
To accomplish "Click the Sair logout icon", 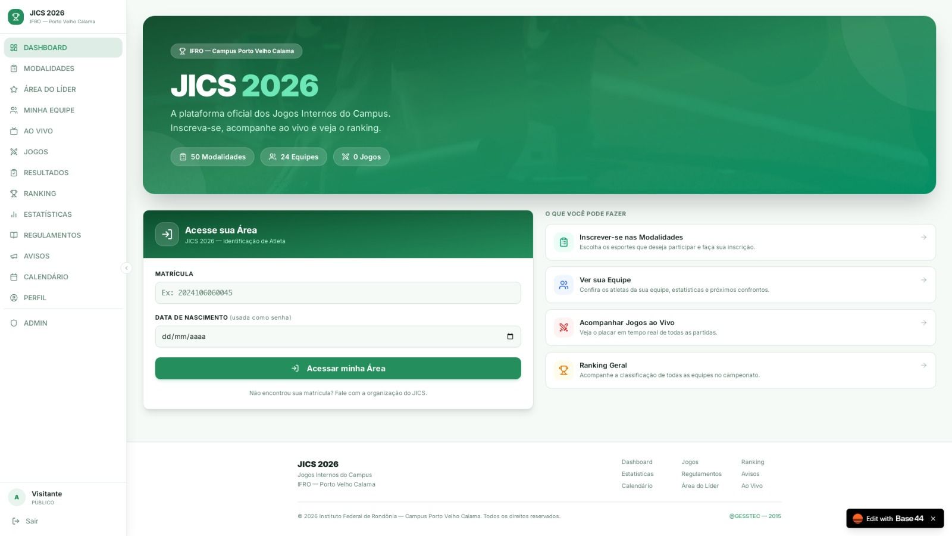I will point(16,521).
